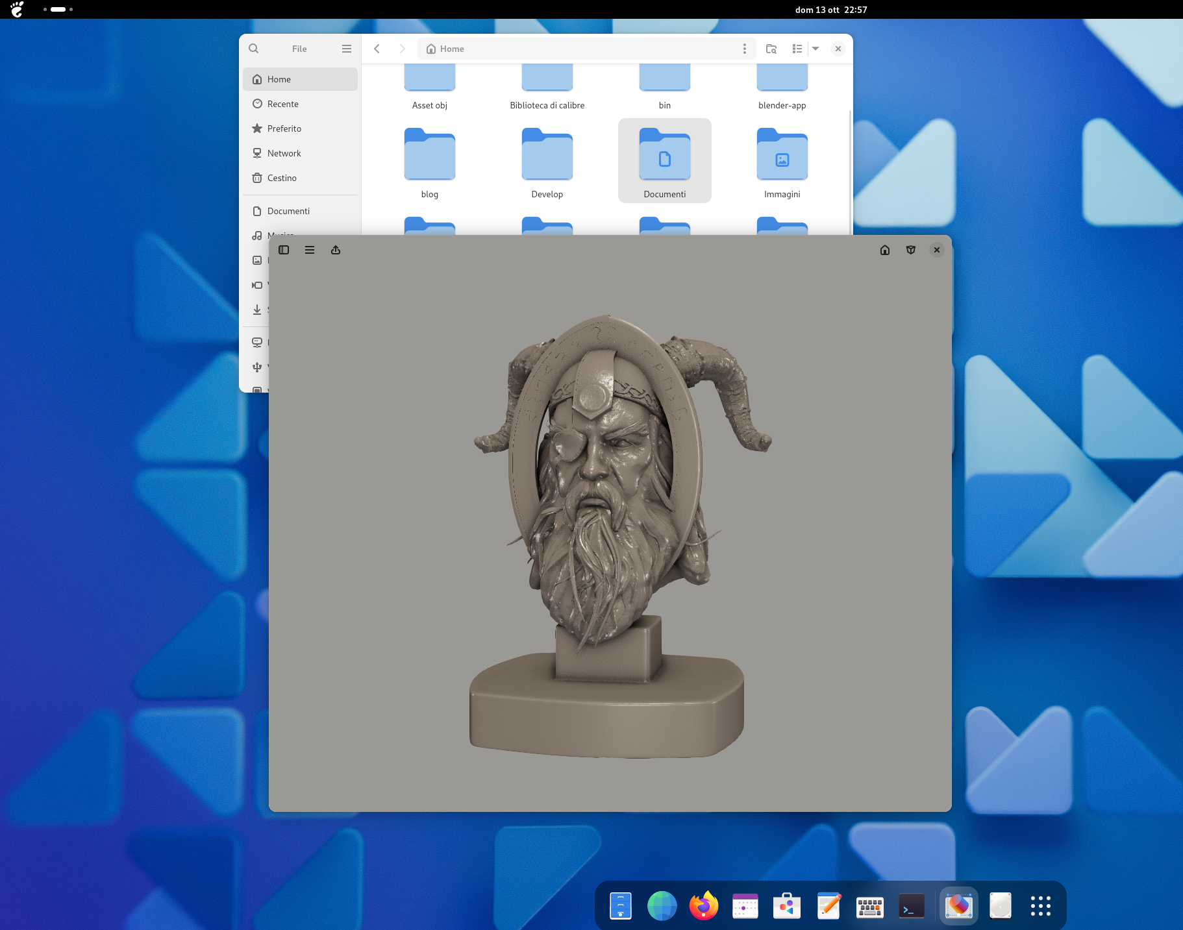Viewport: 1183px width, 930px height.
Task: Click the workspace indicator in top bar
Action: click(x=58, y=9)
